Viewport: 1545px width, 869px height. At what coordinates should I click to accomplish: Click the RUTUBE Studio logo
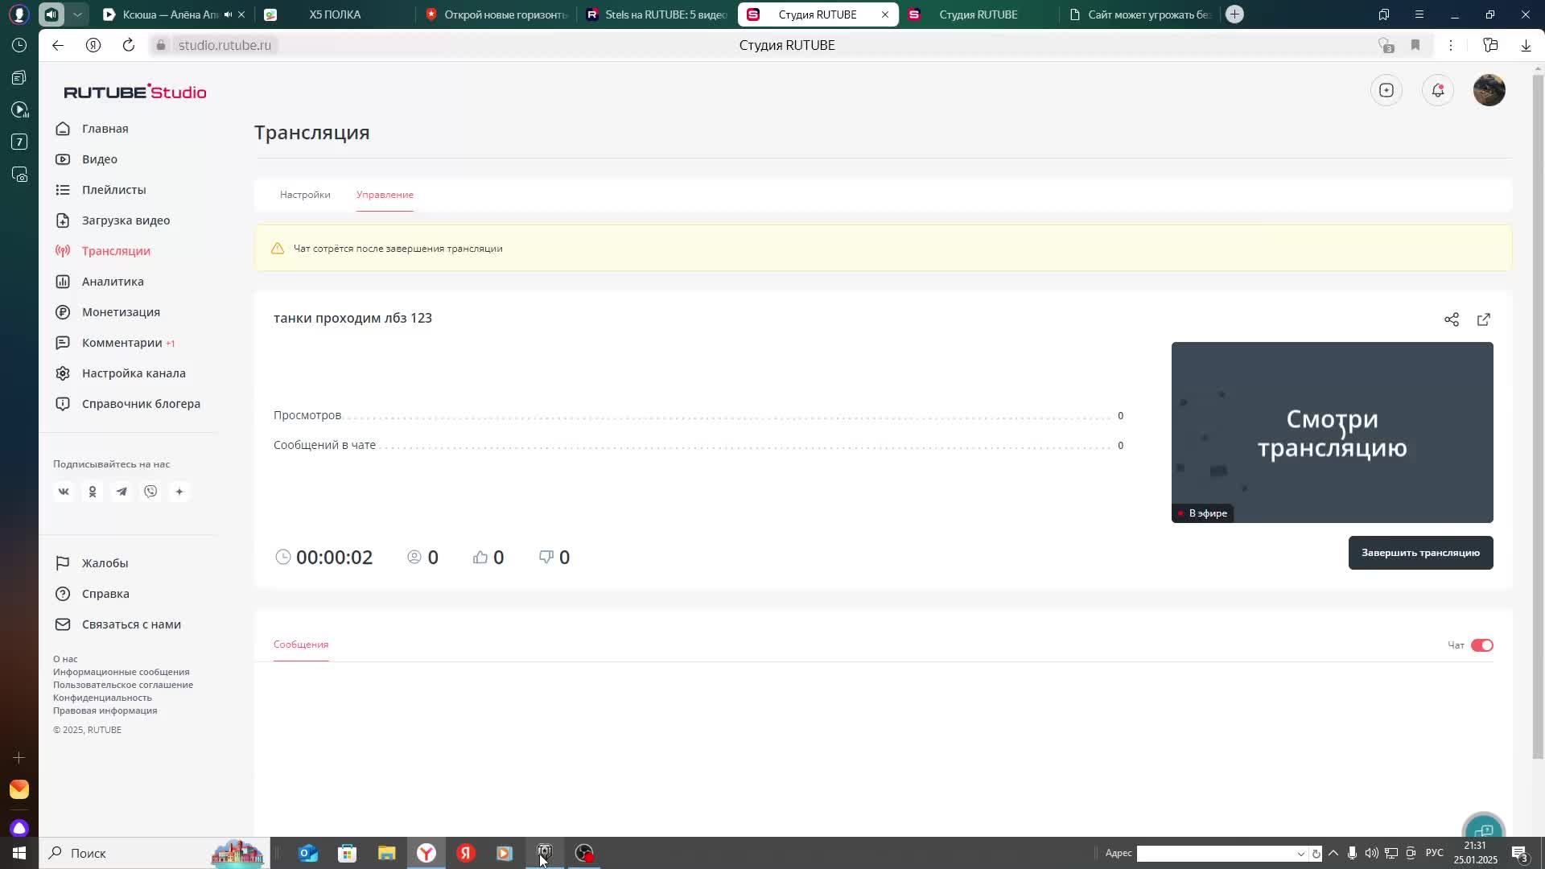pos(135,92)
